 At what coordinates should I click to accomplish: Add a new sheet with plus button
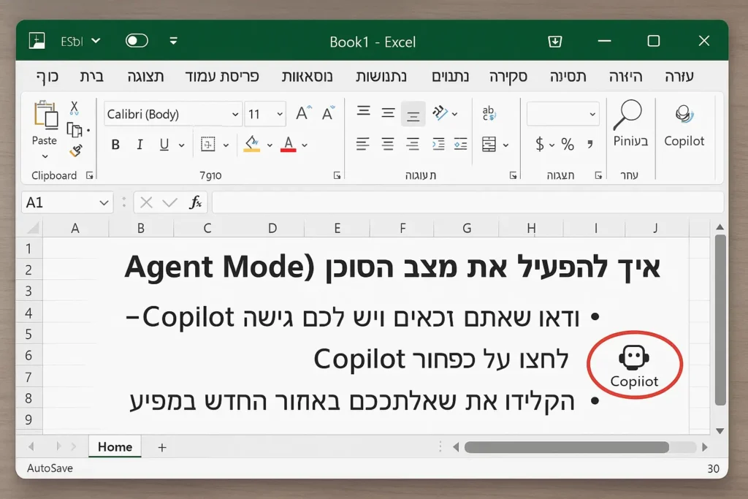(x=162, y=447)
